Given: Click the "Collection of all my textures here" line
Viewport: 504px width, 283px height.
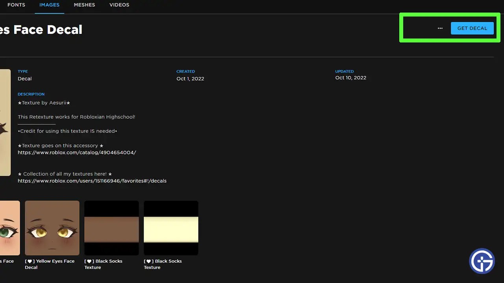Looking at the screenshot, I should [x=65, y=174].
